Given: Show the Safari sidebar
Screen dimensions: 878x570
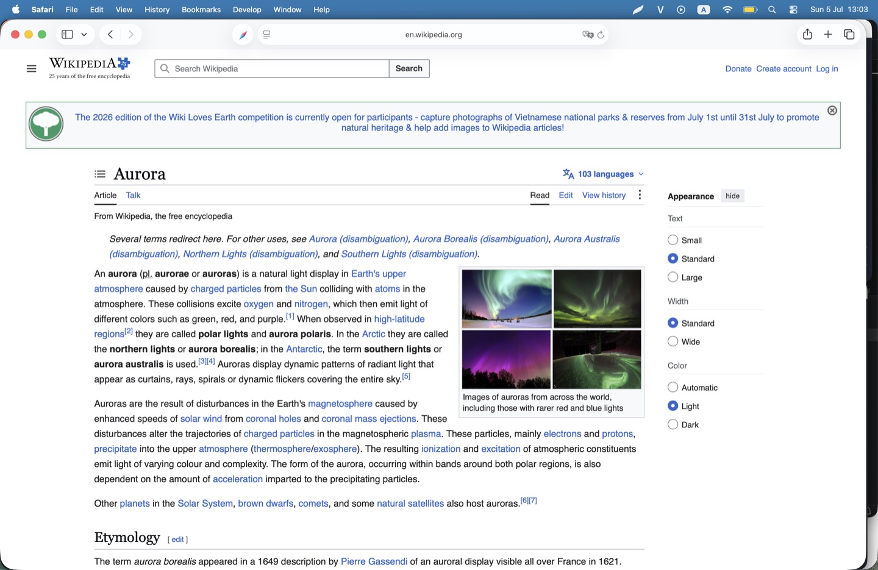Looking at the screenshot, I should click(68, 35).
